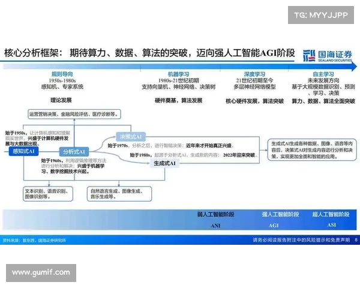Select the 规则导向 stage heading
The image size is (360, 288).
point(62,74)
